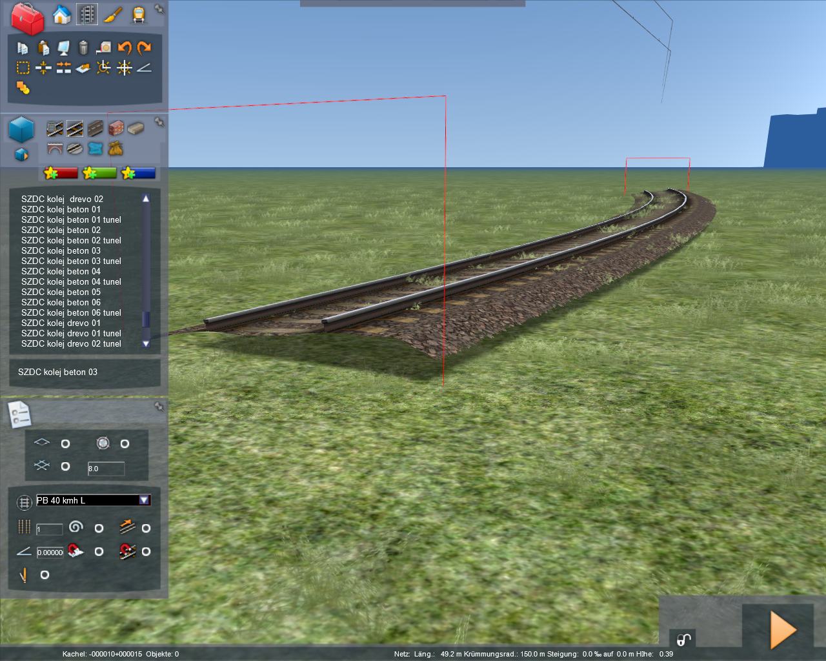826x661 pixels.
Task: Select 'SZDC kolej beton 06 tunel'
Action: [71, 312]
